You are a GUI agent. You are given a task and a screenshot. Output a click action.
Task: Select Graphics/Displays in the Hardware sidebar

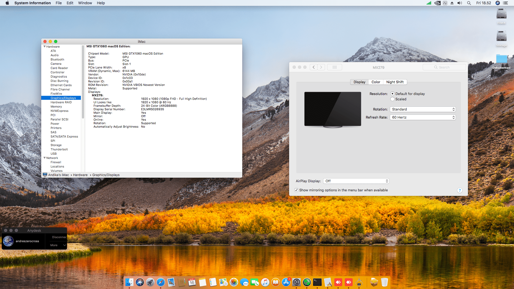pyautogui.click(x=63, y=98)
